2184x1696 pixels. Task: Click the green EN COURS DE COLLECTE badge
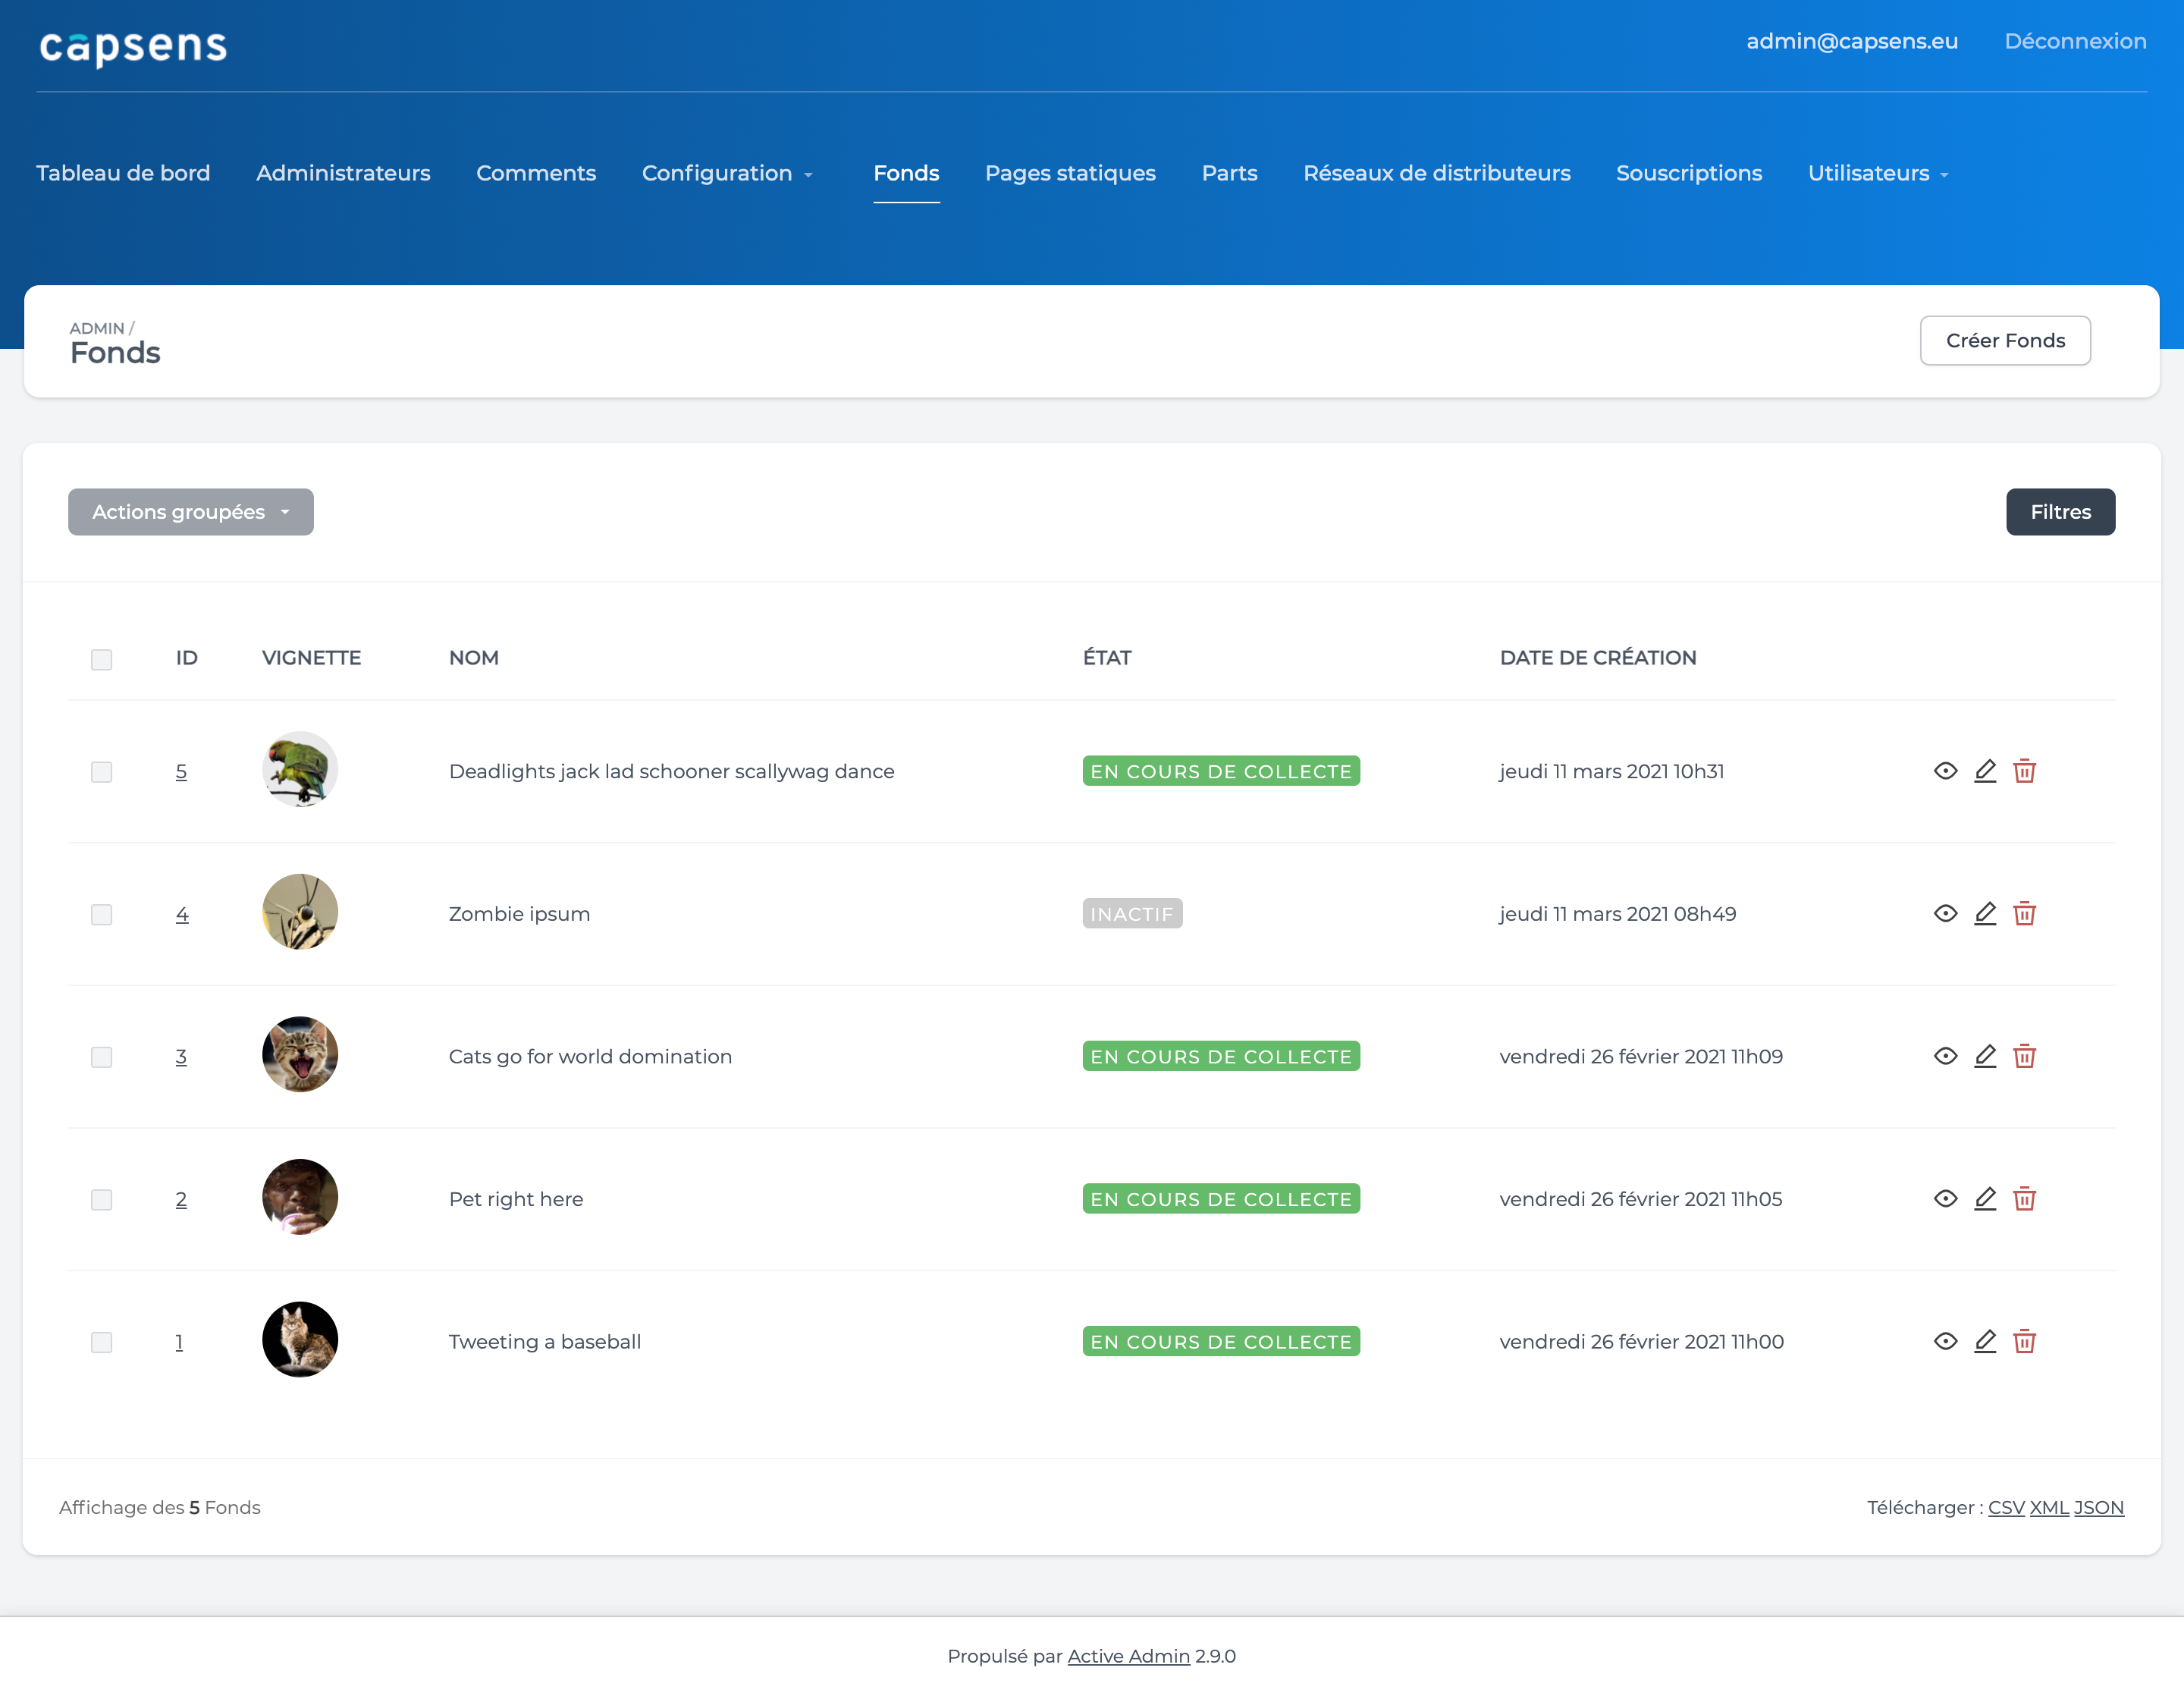click(1220, 771)
